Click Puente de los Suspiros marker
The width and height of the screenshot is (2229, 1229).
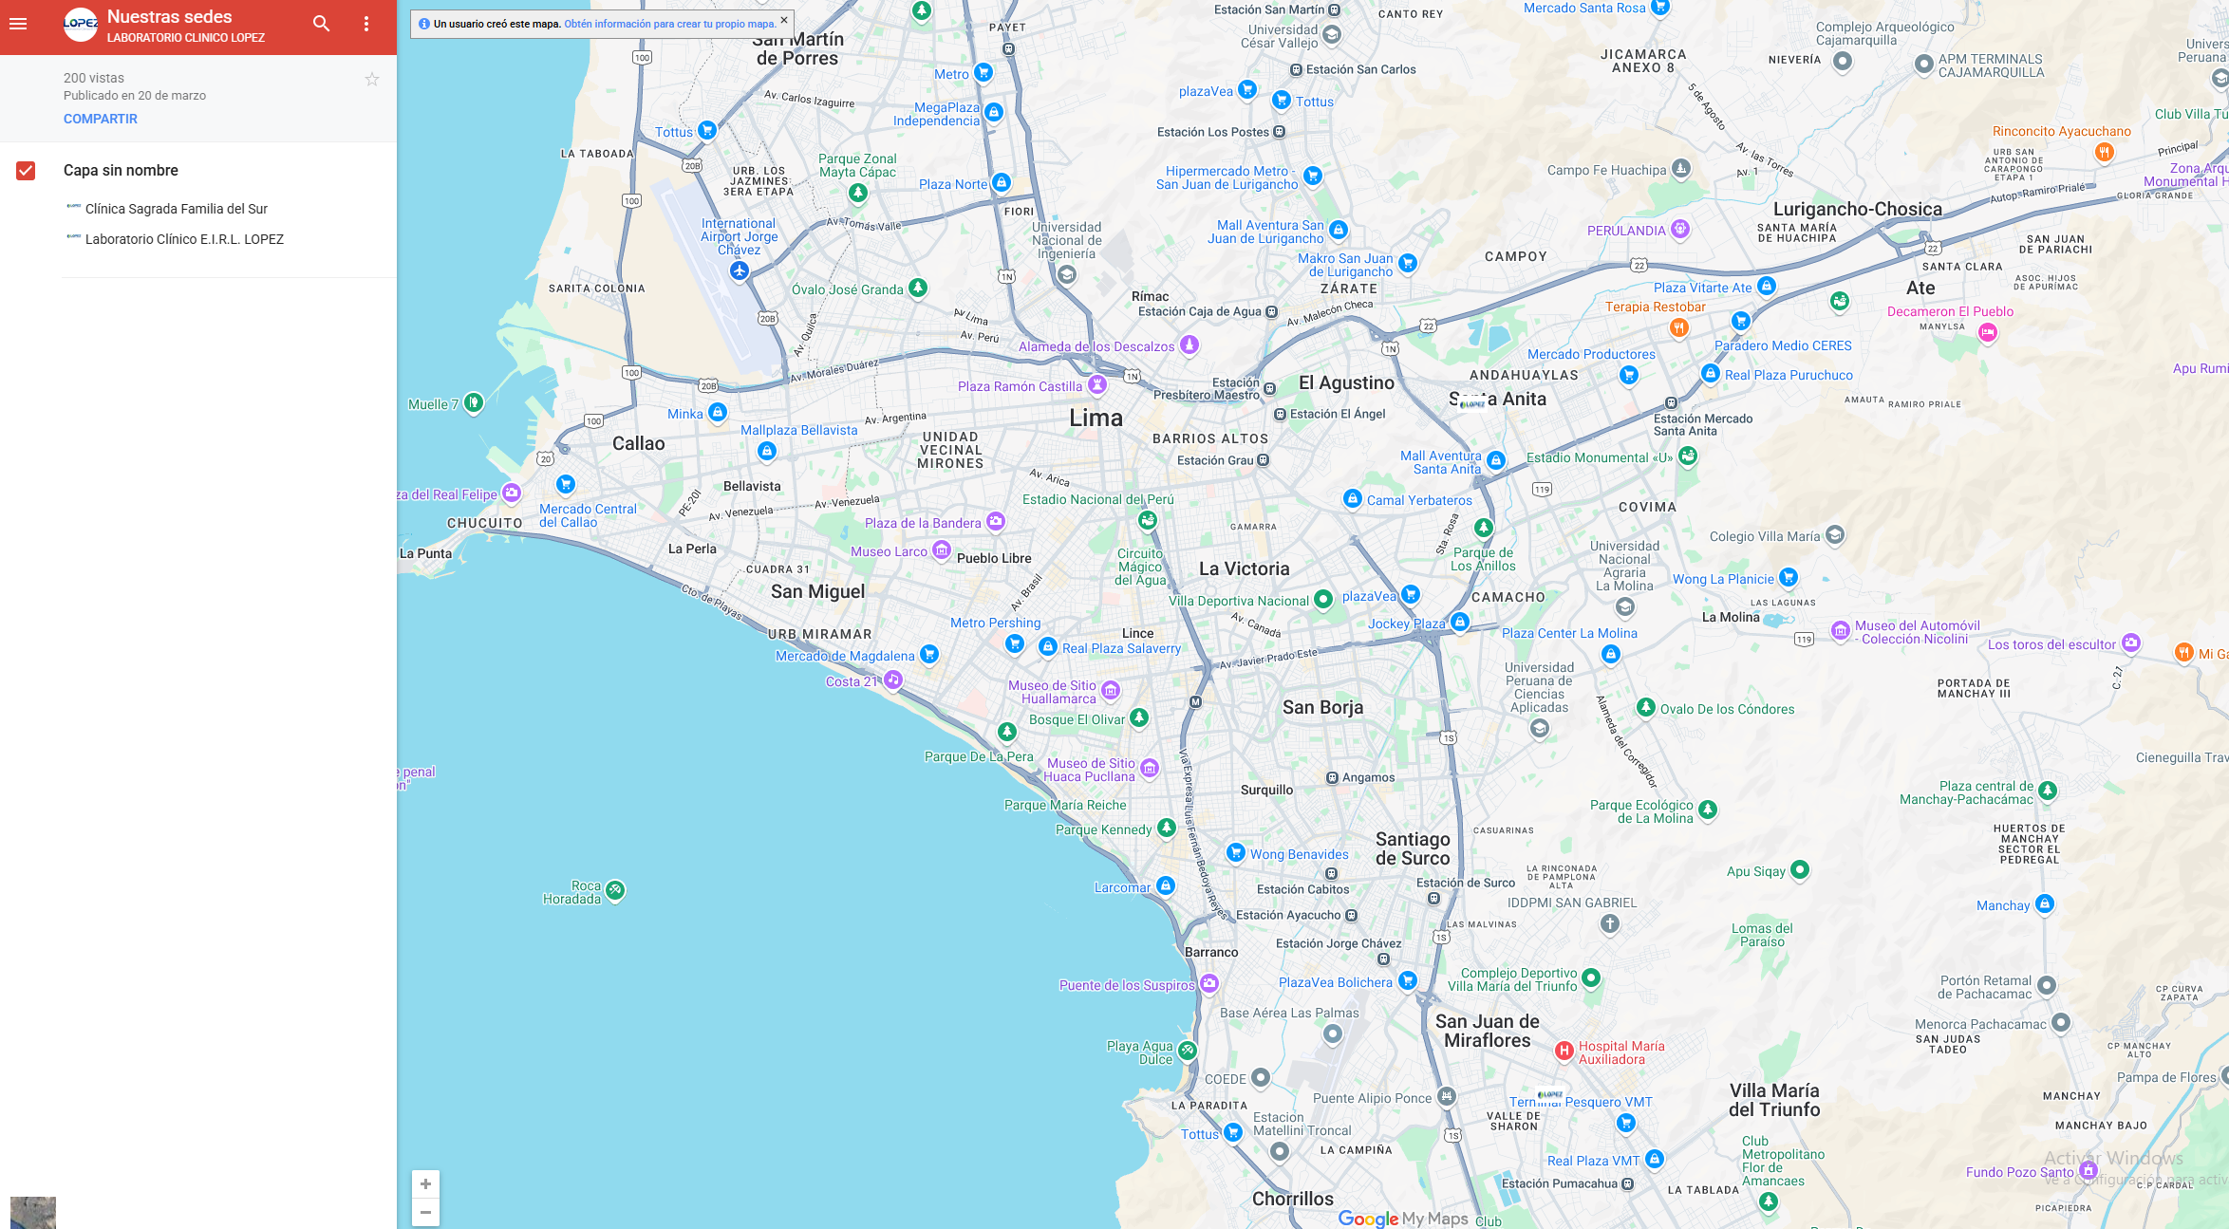(1208, 983)
